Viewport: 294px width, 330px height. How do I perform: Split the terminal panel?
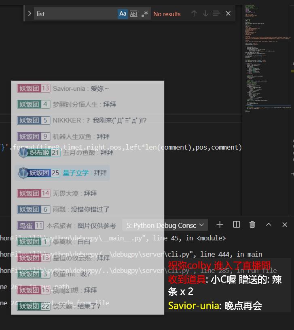pos(237,225)
